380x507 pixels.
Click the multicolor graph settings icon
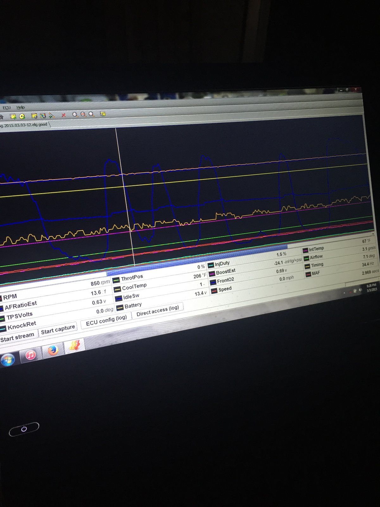(x=43, y=116)
